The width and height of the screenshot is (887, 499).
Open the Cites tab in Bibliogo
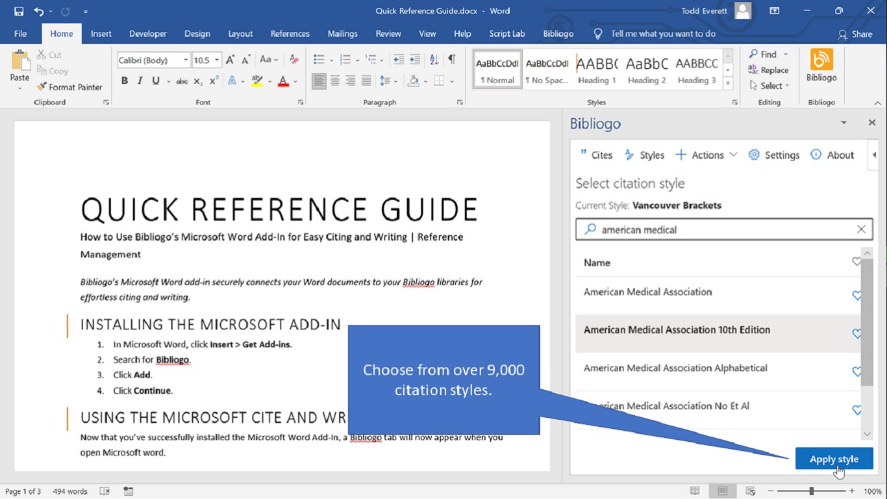coord(596,155)
